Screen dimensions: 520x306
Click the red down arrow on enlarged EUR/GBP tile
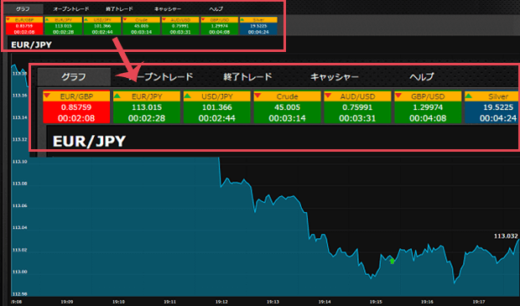47,96
